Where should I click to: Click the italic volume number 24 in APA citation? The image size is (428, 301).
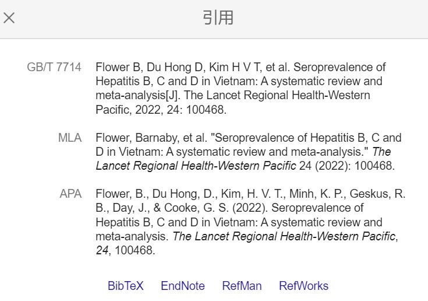[102, 250]
